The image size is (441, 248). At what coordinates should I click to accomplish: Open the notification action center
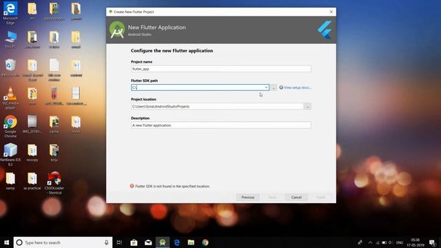pos(432,242)
